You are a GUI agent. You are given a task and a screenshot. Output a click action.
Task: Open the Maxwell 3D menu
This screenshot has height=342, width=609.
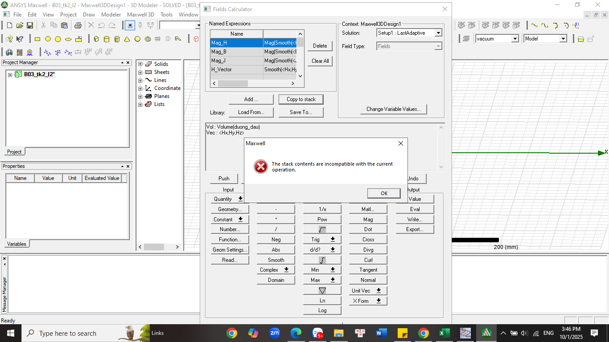click(x=140, y=15)
